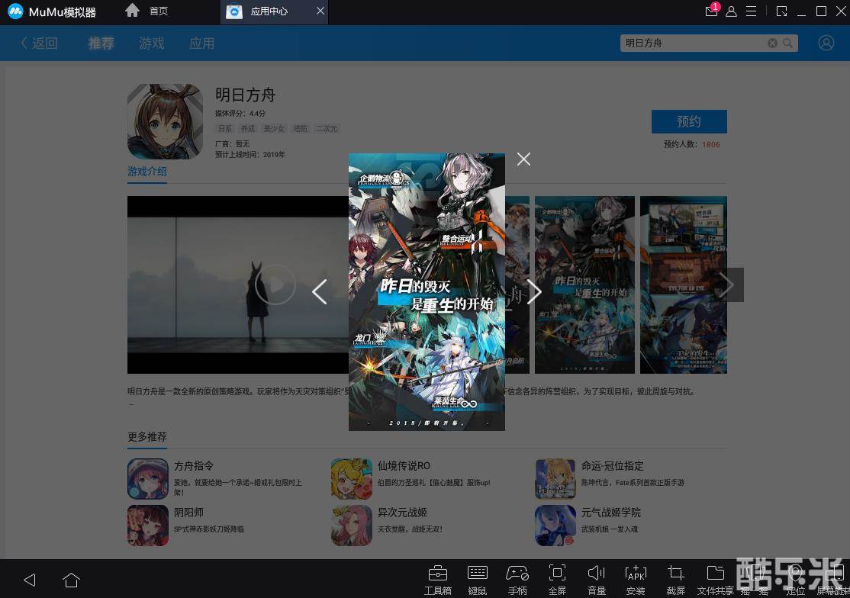Open 音量 volume control

pos(597,579)
